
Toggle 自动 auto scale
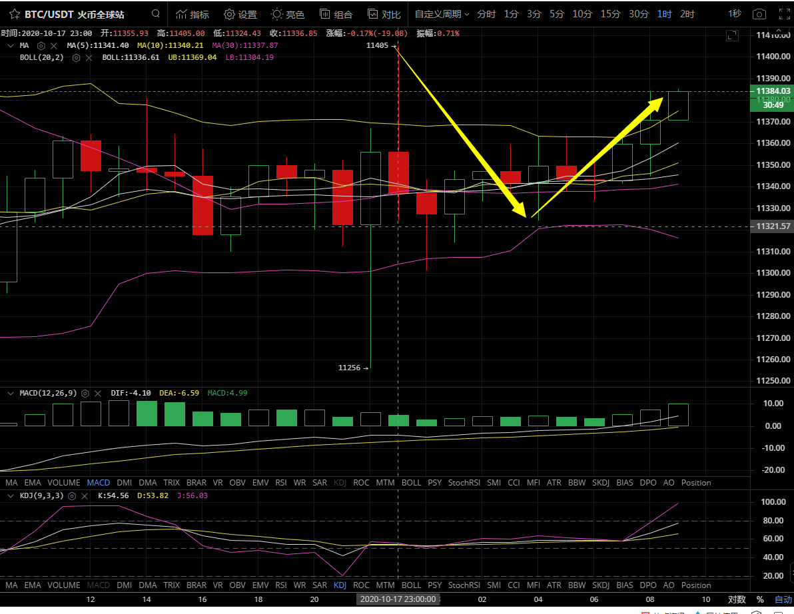tap(783, 599)
